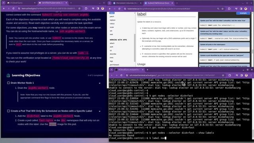
Task: Select 'replace' in kubectl docs sidebar
Action: click(113, 20)
